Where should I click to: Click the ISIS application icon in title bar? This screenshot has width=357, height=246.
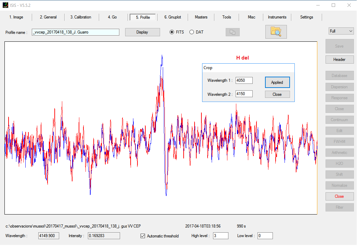5,5
